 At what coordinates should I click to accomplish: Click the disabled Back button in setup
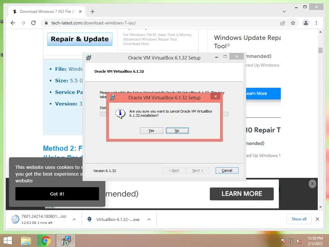pos(174,170)
